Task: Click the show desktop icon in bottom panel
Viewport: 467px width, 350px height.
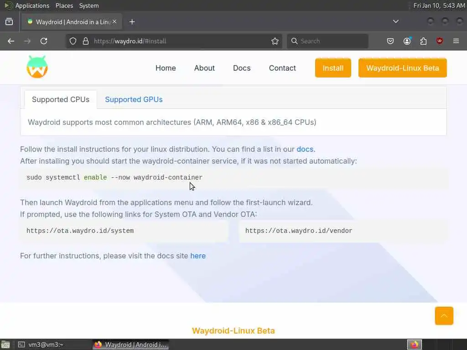Action: (5, 345)
